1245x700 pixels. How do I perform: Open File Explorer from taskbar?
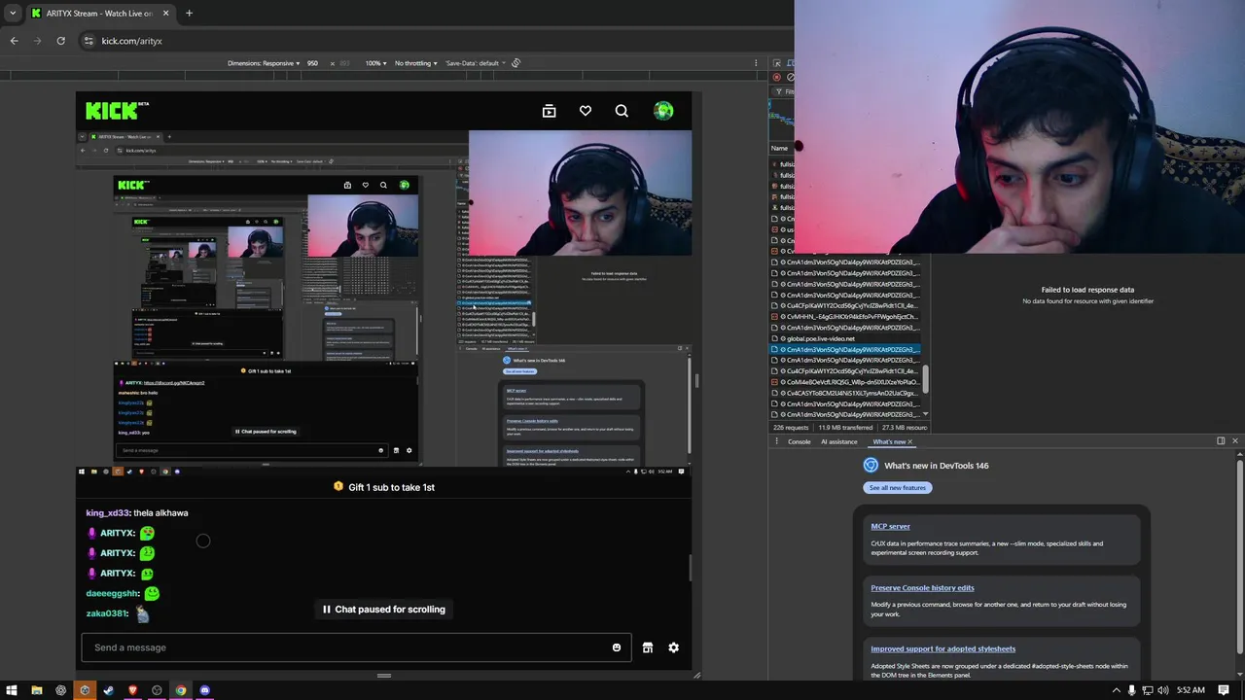[36, 690]
